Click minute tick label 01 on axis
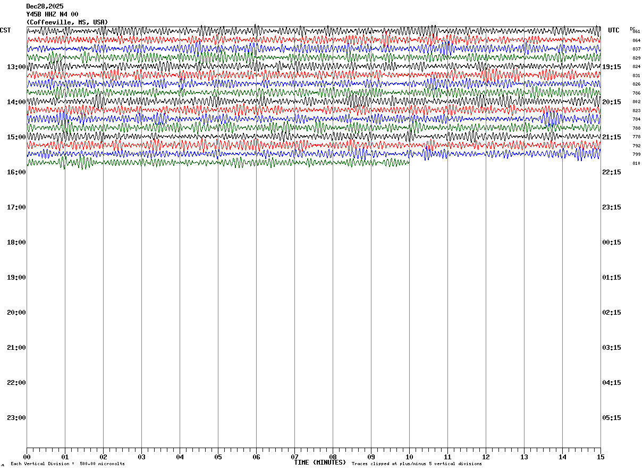Viewport: 643px width, 471px height. (x=65, y=457)
